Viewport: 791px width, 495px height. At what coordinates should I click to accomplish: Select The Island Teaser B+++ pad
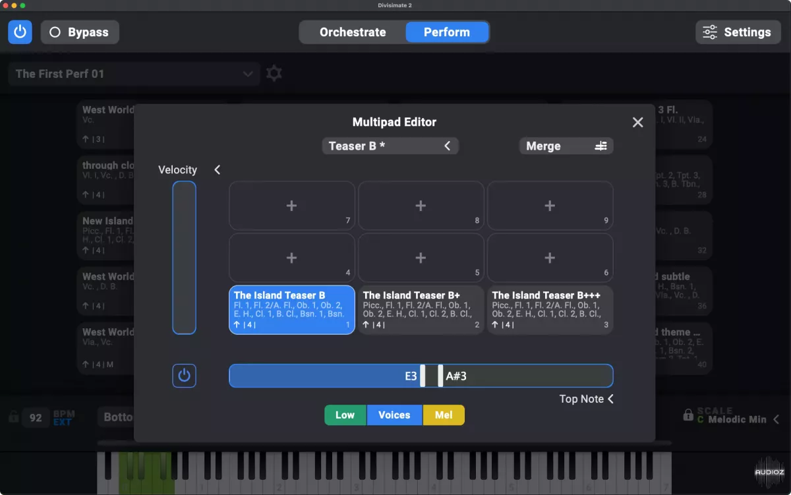click(x=550, y=310)
